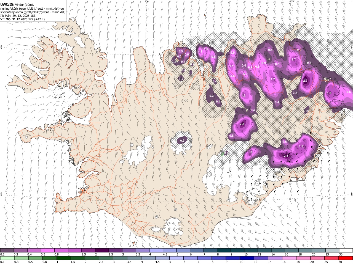Select the lavender snow swatch at 4
The width and height of the screenshot is (353, 264).
point(156,251)
